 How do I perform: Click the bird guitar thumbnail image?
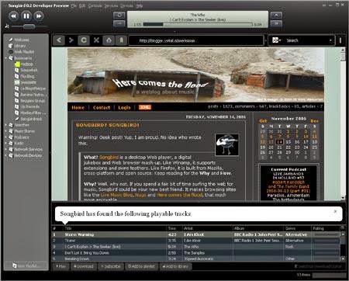(226, 144)
